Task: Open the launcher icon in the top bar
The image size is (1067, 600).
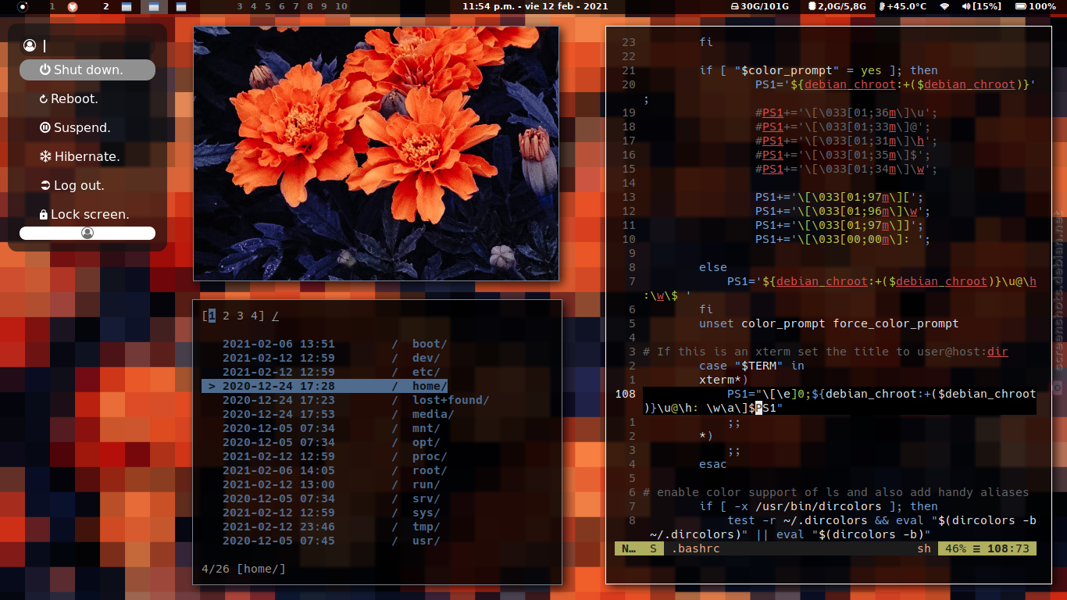Action: click(x=22, y=6)
